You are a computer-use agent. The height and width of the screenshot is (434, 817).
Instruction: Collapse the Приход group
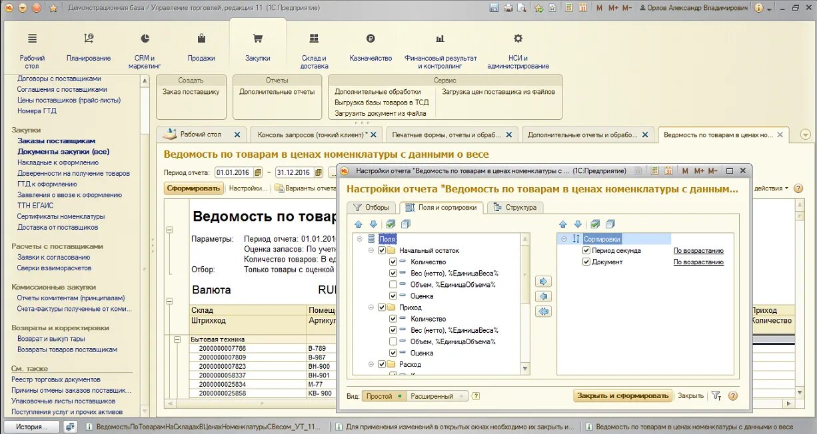tap(371, 308)
